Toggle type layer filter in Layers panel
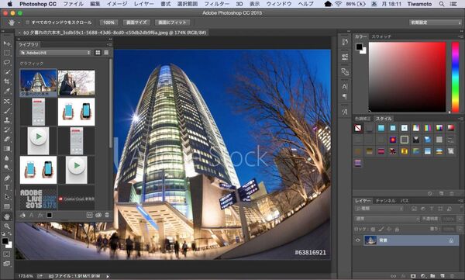Screen dimensions: 465x280 coord(432,209)
